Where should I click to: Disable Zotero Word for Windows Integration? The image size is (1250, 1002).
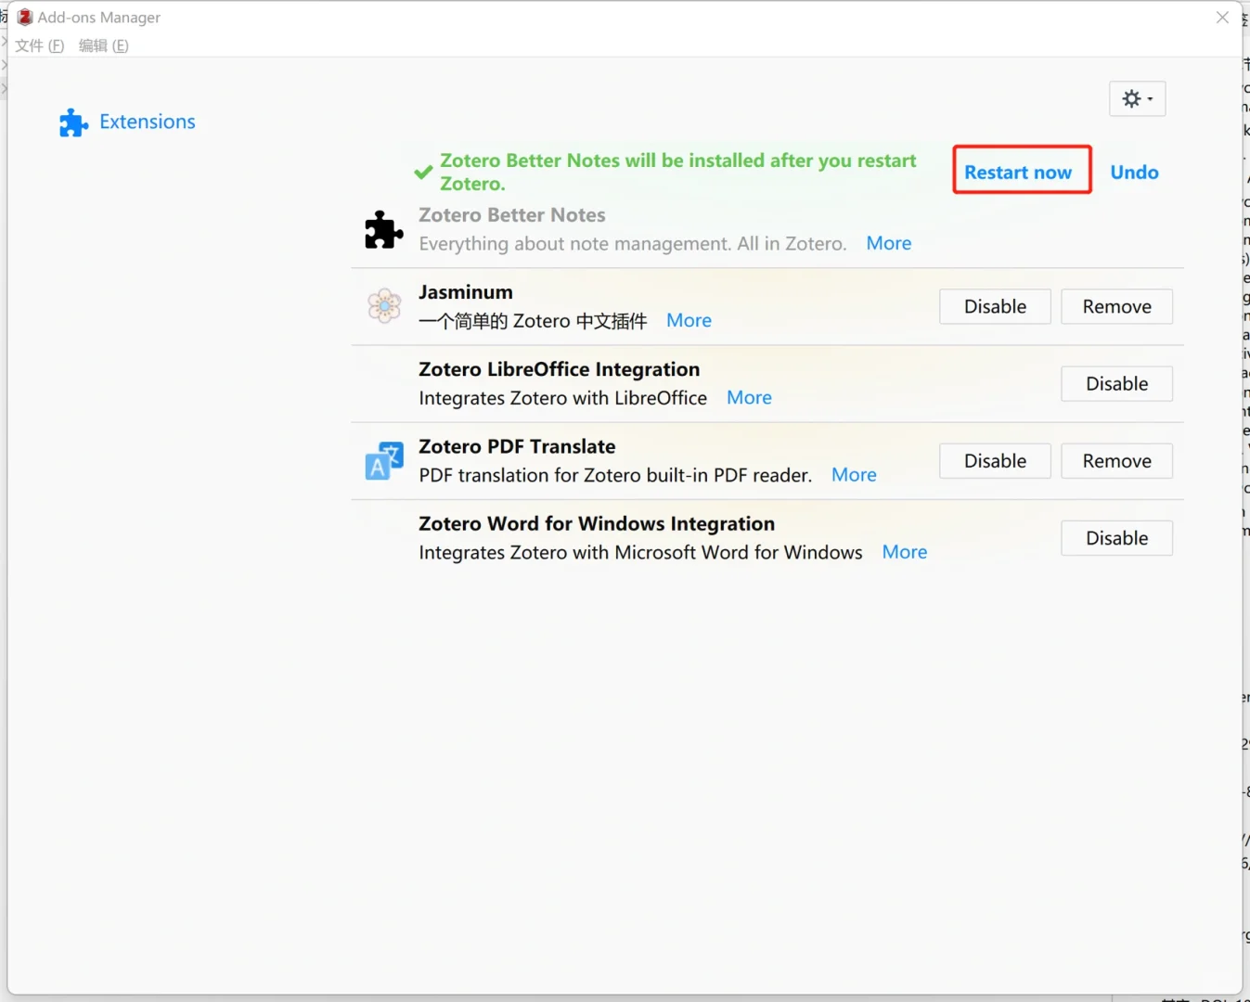[x=1117, y=538]
